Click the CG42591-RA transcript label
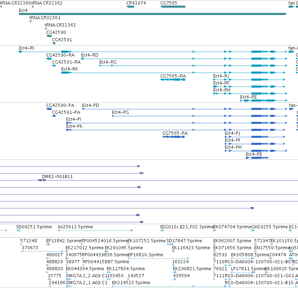 tap(66, 62)
